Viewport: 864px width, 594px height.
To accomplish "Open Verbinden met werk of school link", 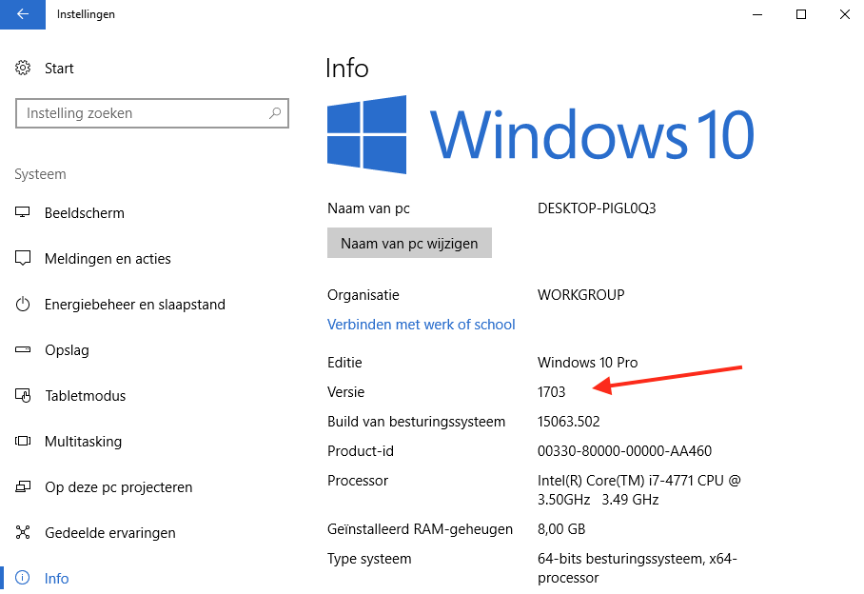I will click(421, 325).
